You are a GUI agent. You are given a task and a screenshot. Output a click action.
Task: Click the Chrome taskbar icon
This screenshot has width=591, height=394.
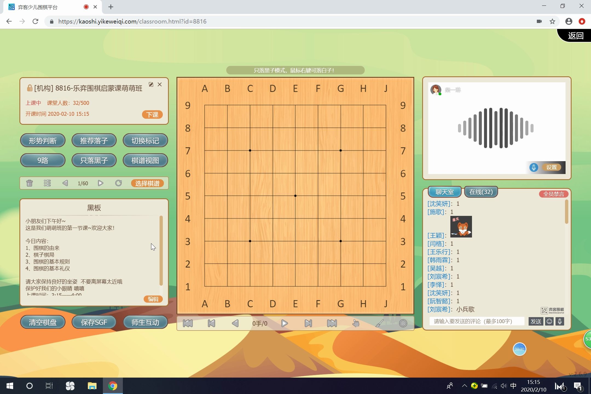(112, 386)
